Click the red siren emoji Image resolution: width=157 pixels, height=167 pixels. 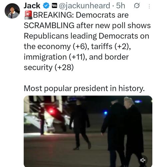click(28, 15)
